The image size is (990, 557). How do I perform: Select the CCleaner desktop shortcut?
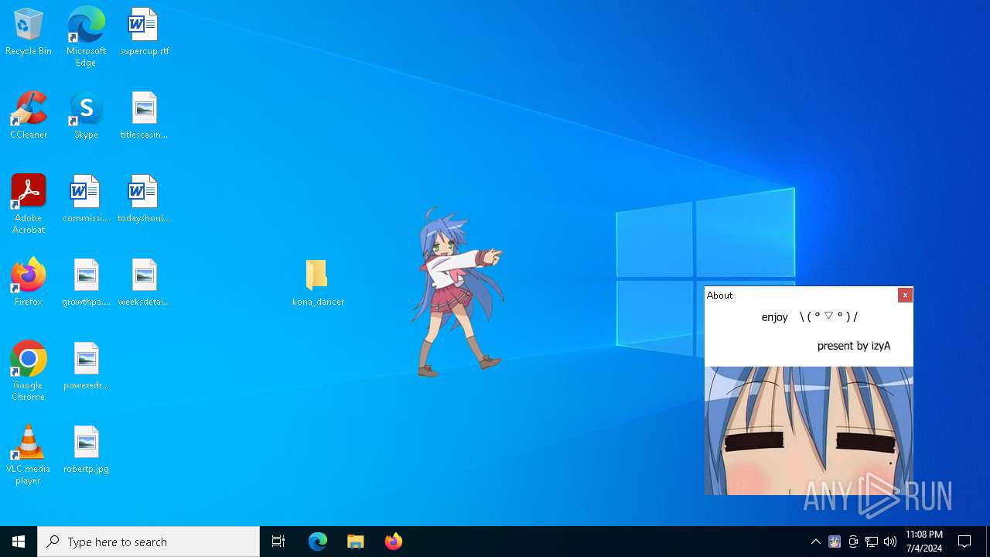pyautogui.click(x=29, y=116)
